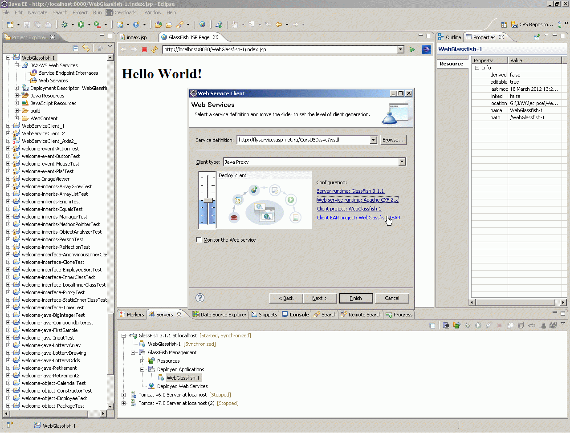Select the Resource tab in Properties view
This screenshot has height=433, width=570.
[x=452, y=64]
